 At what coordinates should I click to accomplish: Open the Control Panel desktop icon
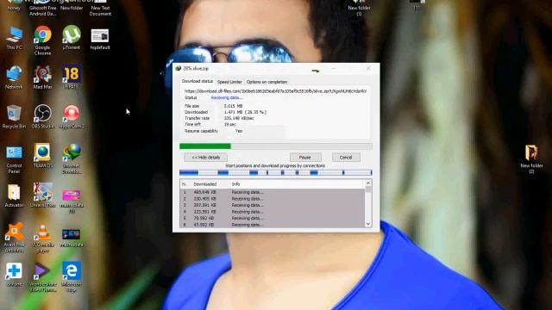[x=14, y=158]
